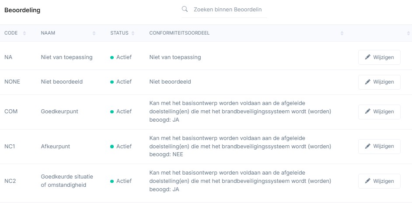Click Wijzigen for the NONE row

[379, 82]
